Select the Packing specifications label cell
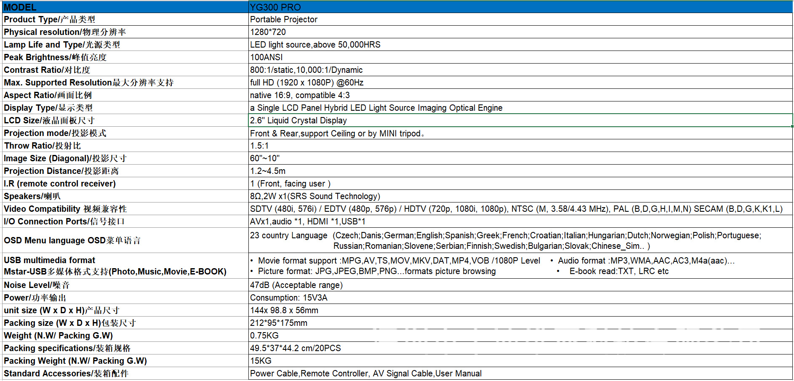 125,348
